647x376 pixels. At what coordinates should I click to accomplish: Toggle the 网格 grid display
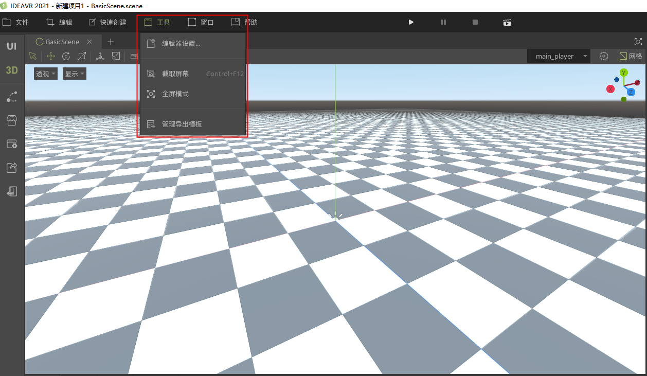(x=631, y=56)
